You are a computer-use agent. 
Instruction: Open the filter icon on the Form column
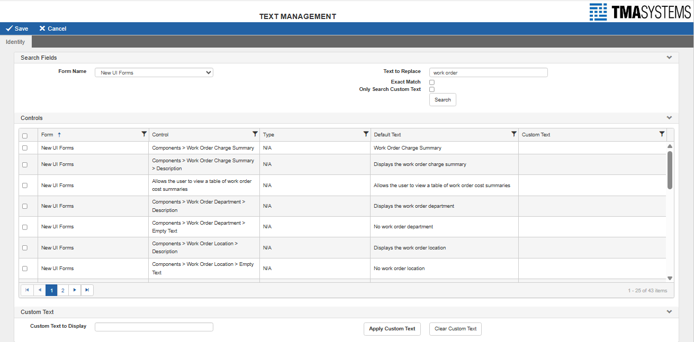[144, 134]
